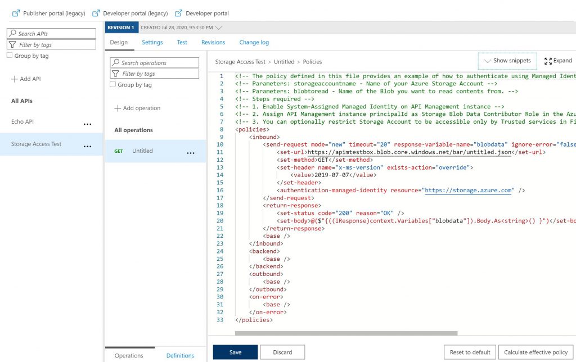Click the <backend> tag line
Screen dimensions: 576x362
click(x=264, y=251)
